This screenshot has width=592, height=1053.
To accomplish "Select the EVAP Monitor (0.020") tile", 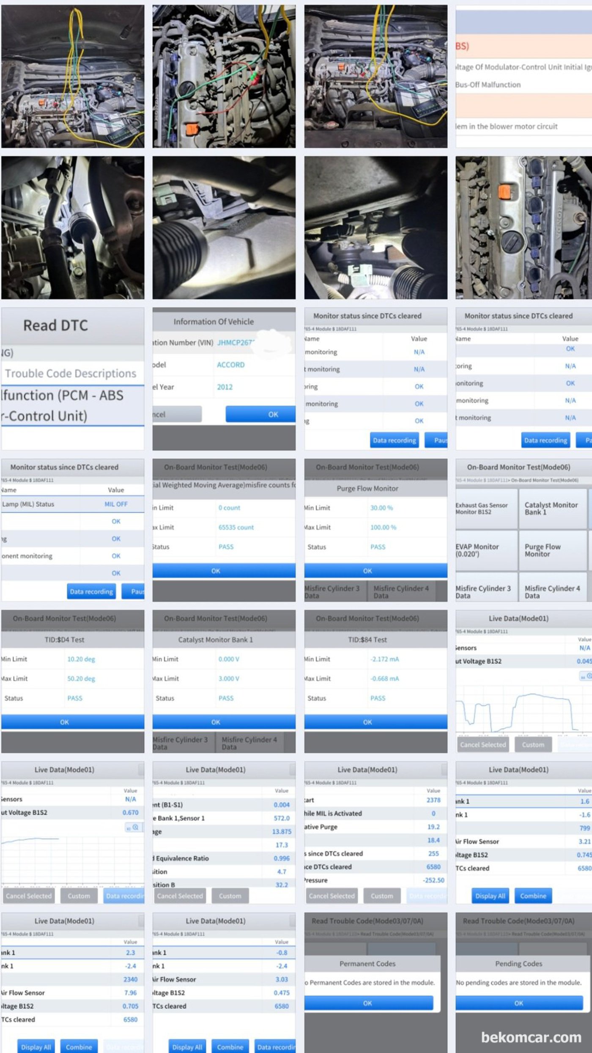I will pyautogui.click(x=486, y=550).
